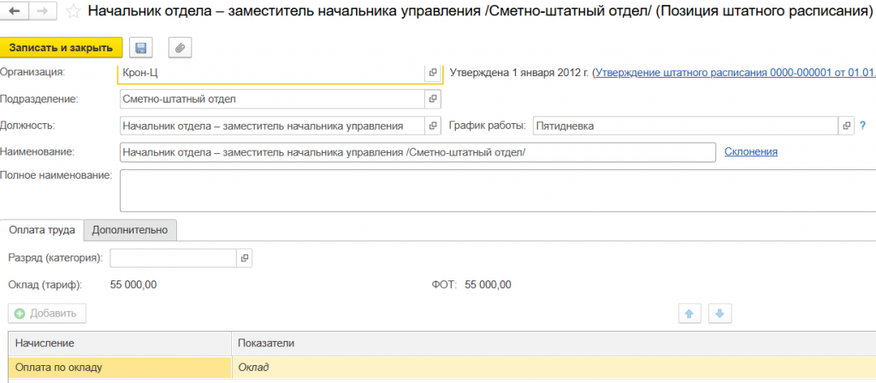Image resolution: width=876 pixels, height=383 pixels.
Task: Open Утверждение штатного расписания document link
Action: pyautogui.click(x=735, y=73)
